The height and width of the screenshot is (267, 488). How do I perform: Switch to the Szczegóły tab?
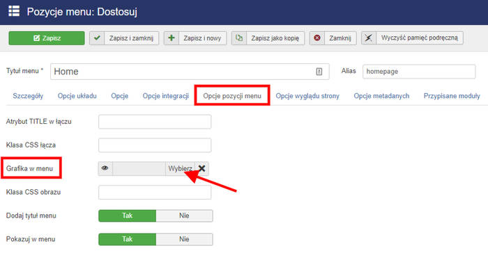click(x=28, y=96)
